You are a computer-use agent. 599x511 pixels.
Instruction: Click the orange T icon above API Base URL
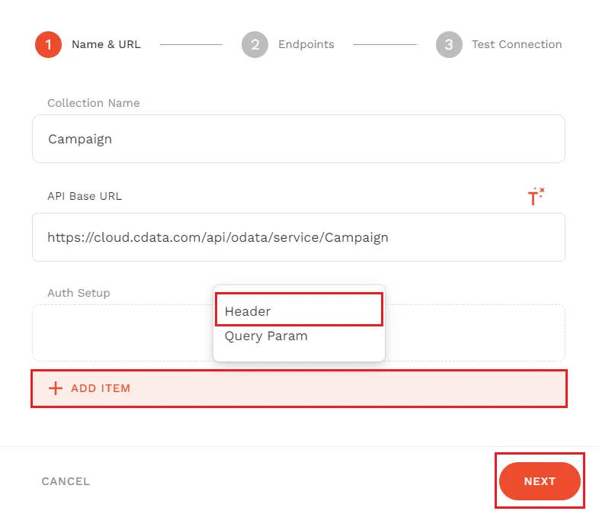536,197
